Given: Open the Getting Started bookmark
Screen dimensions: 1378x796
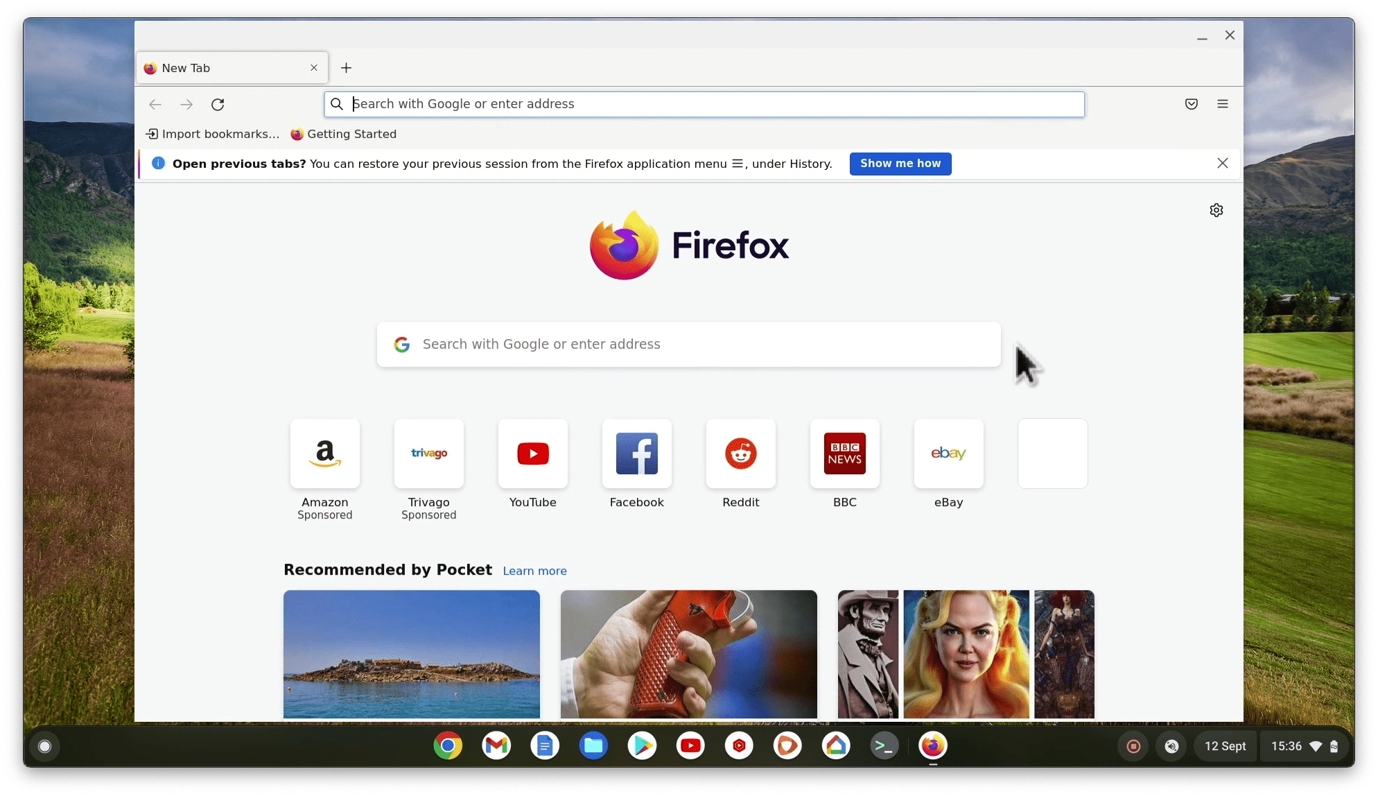Looking at the screenshot, I should [x=344, y=134].
